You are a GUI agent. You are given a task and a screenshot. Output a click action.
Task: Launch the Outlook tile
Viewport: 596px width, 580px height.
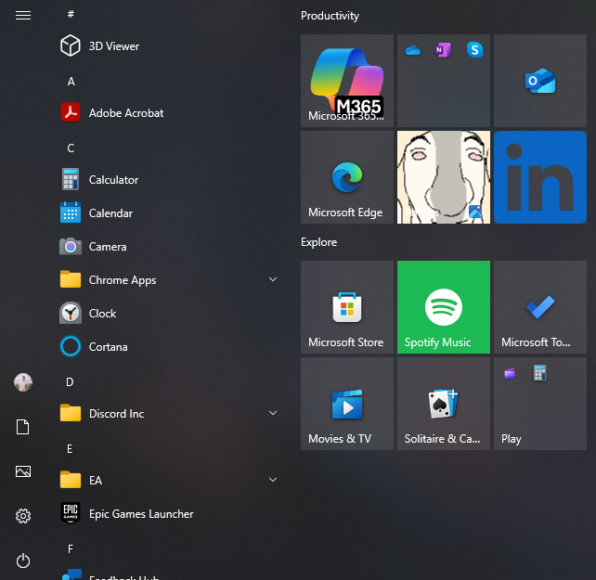[x=540, y=81]
